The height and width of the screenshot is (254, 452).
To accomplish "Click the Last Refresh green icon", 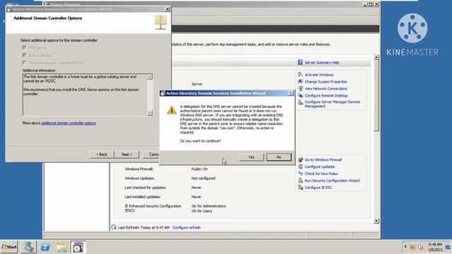I will 114,227.
